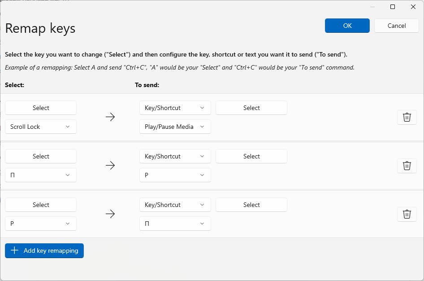
Task: Open third row's Key/Shortcut type dropdown
Action: click(x=175, y=205)
